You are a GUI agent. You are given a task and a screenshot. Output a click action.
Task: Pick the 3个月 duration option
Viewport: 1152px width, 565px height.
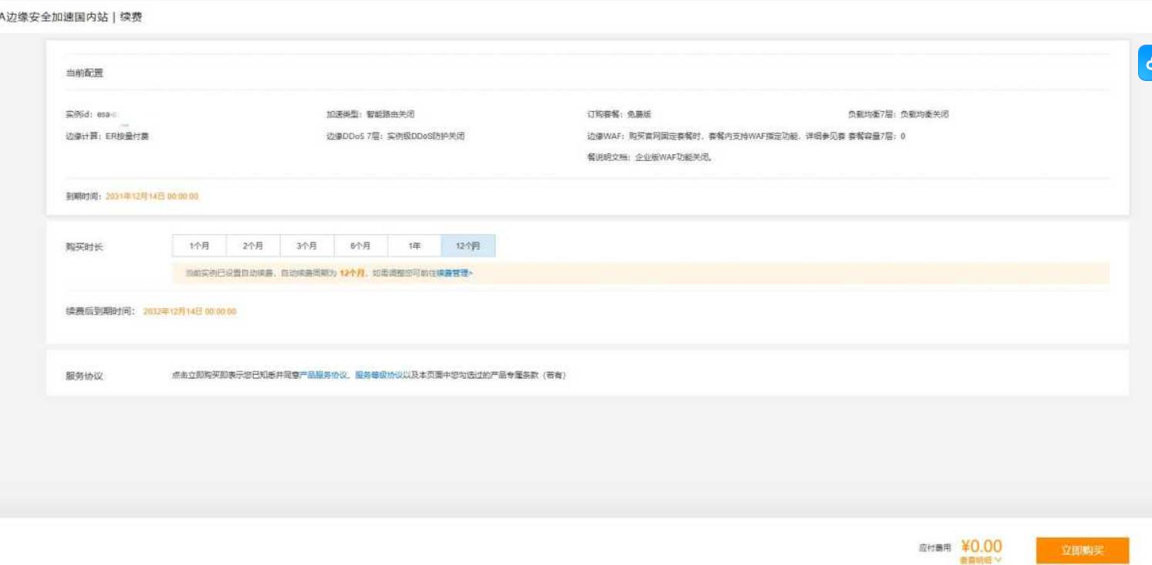[x=307, y=246]
